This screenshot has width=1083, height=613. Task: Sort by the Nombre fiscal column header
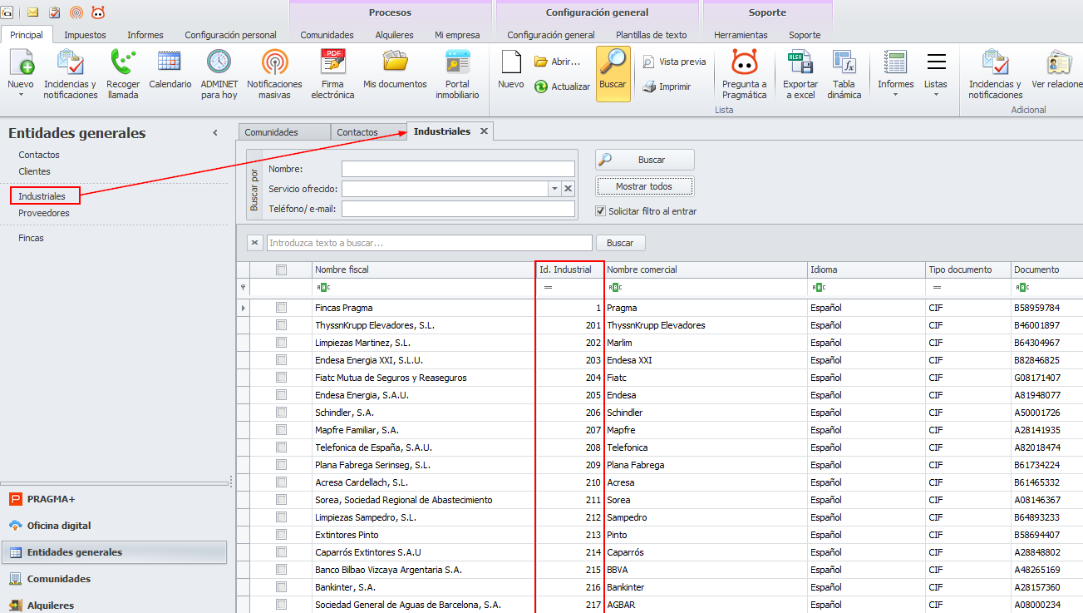click(x=424, y=269)
